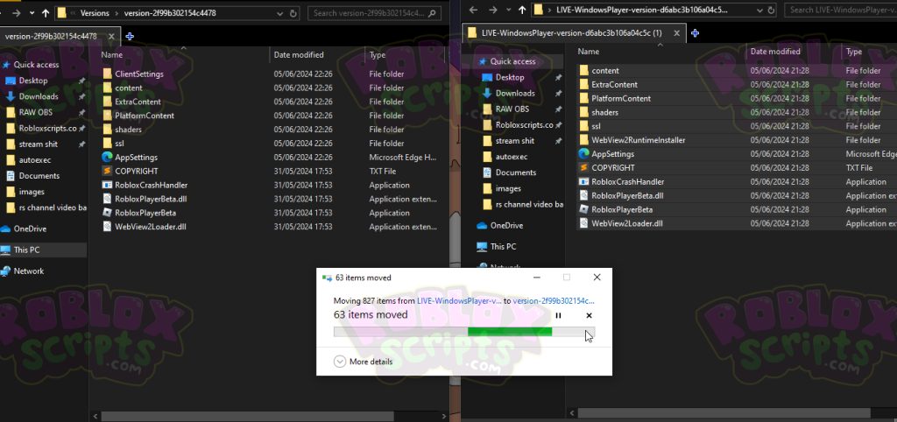Go back in right Explorer window
This screenshot has height=422, width=897.
pos(472,10)
